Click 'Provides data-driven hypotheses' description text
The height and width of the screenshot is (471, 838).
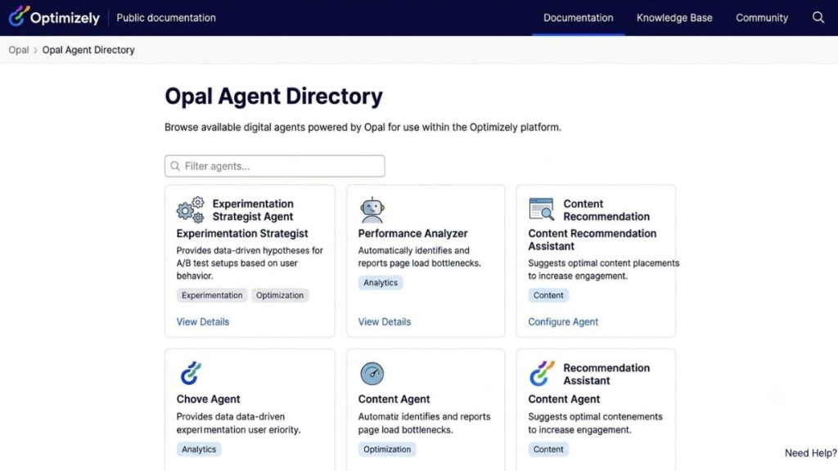250,262
